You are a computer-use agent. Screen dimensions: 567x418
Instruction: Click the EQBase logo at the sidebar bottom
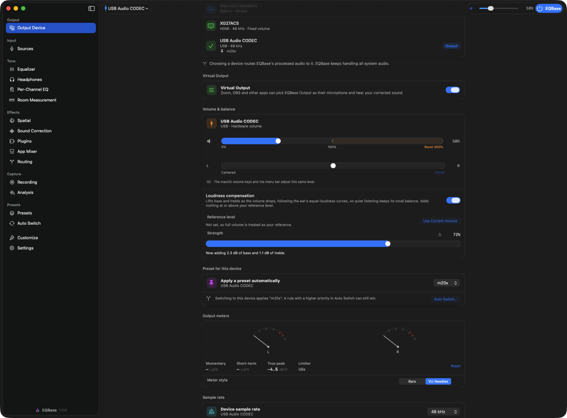pos(38,410)
